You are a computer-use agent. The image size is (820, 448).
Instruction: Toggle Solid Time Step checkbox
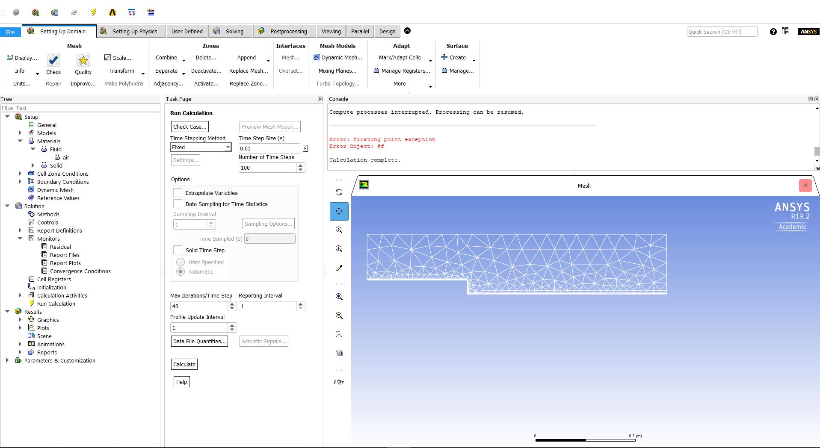[178, 250]
